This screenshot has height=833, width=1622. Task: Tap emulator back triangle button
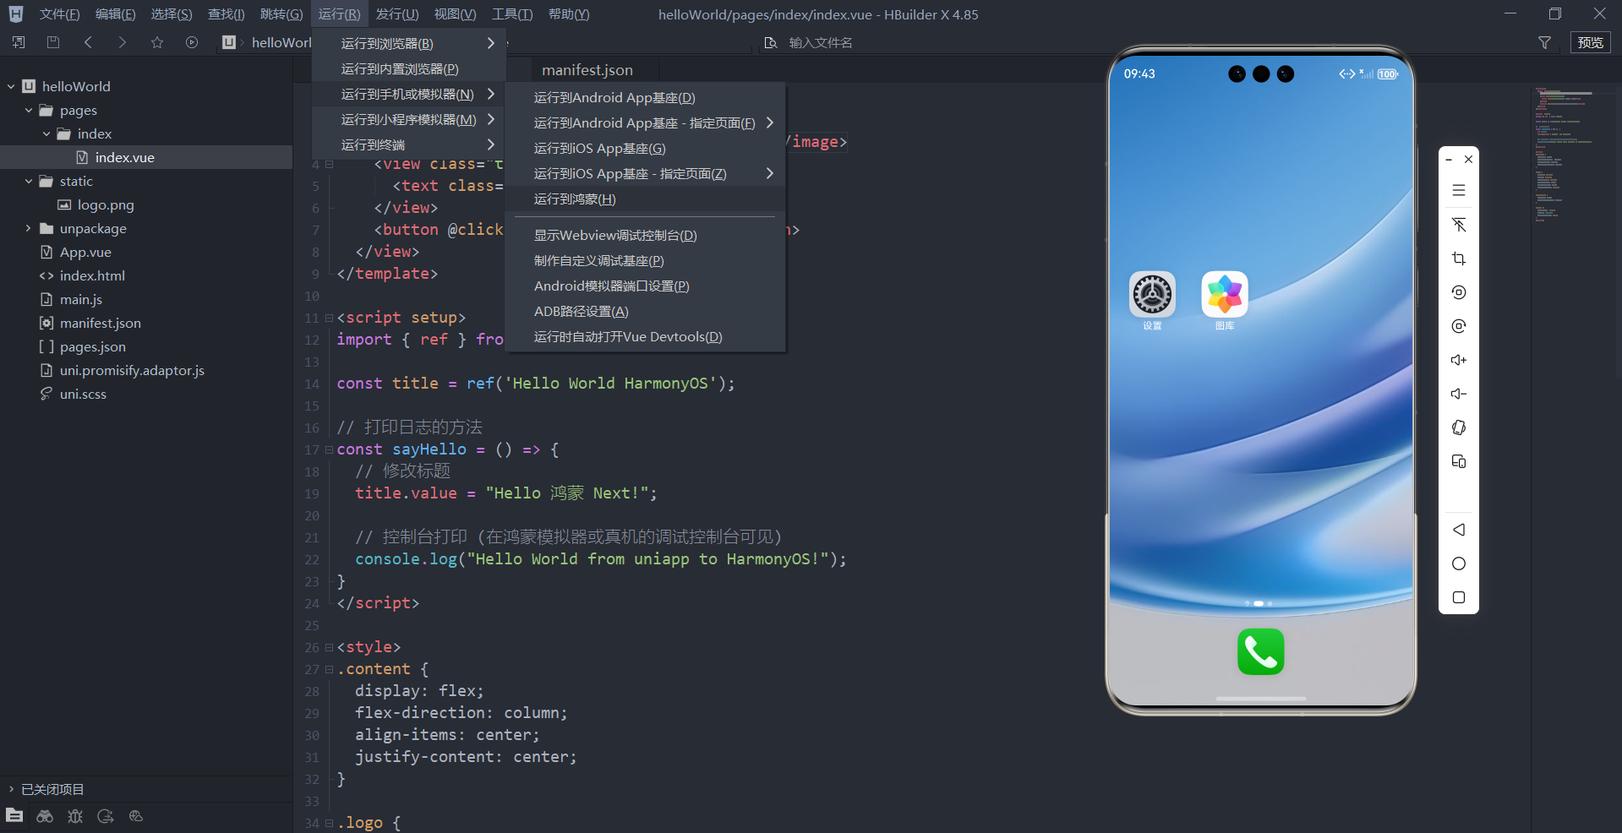(1459, 530)
